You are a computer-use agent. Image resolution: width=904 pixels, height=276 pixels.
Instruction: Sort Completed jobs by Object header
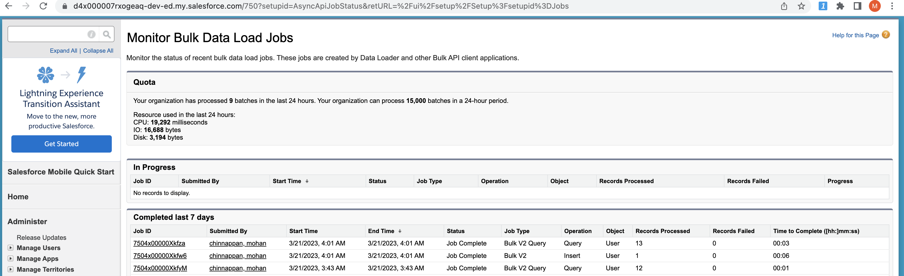[x=615, y=231]
